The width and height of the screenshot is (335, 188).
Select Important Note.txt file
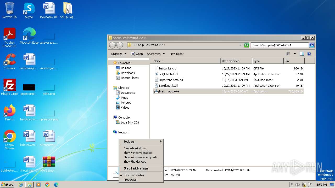(228, 80)
